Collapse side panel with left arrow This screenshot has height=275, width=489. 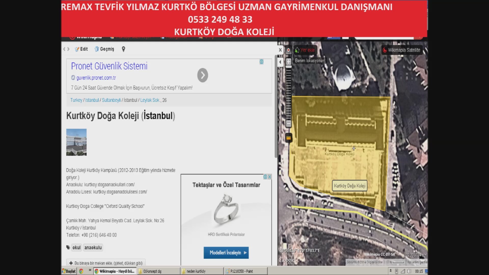(x=280, y=62)
